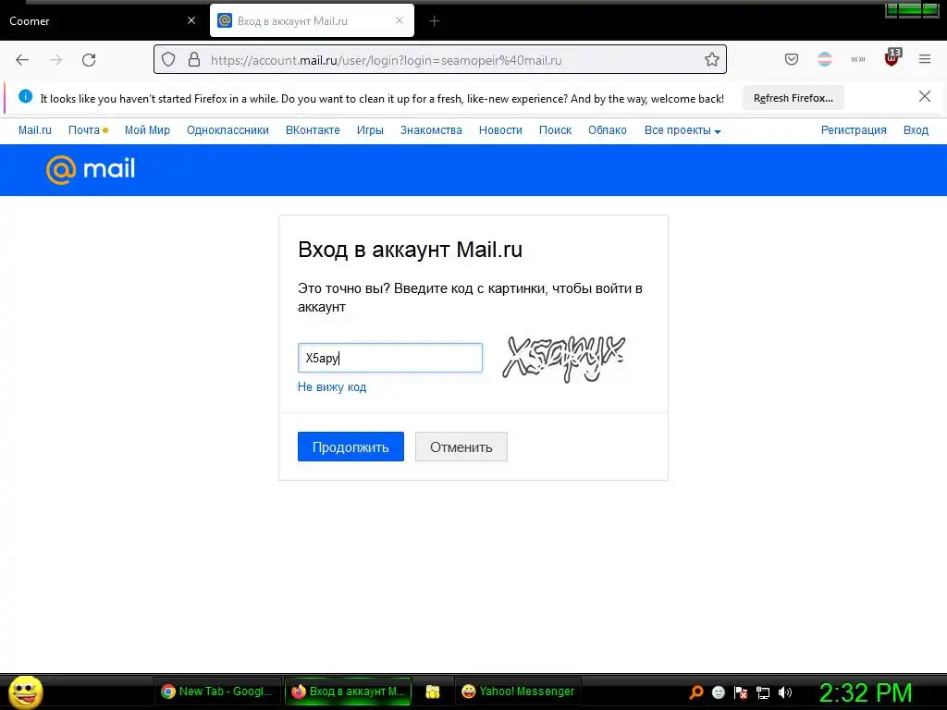Click the captcha image
Image resolution: width=947 pixels, height=710 pixels.
click(563, 359)
